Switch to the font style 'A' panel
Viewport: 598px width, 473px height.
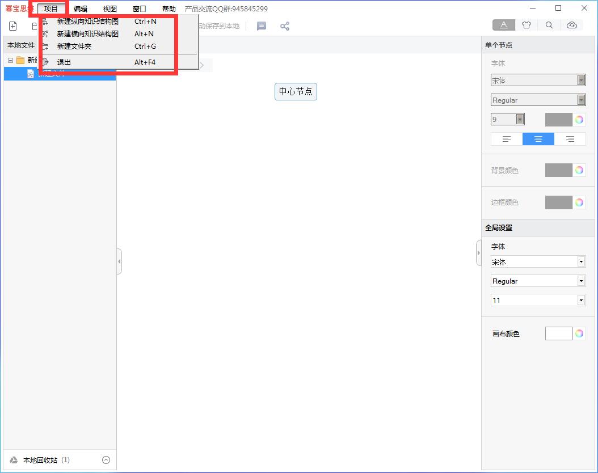pos(504,25)
